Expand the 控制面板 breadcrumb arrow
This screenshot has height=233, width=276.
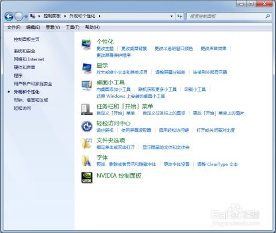click(65, 16)
